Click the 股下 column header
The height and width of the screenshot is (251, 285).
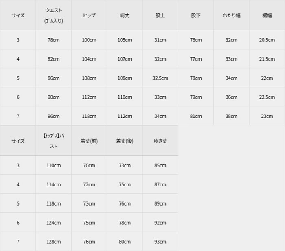tap(196, 15)
